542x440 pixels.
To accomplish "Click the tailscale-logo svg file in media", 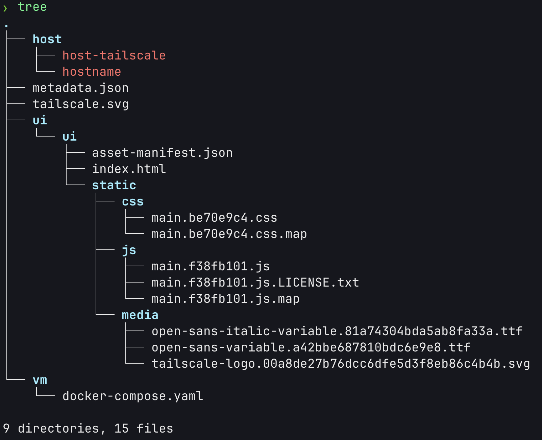I will click(x=341, y=364).
